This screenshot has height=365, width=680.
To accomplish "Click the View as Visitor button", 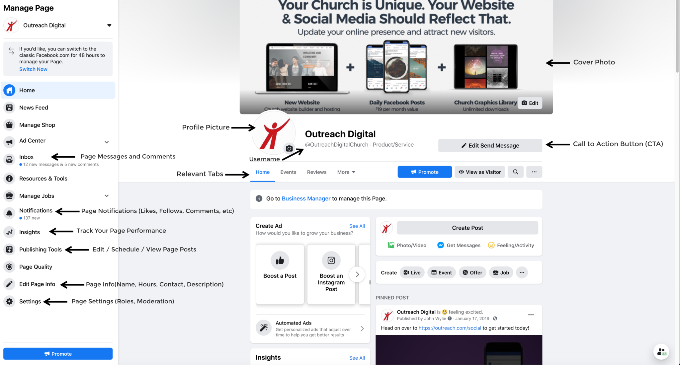I will pos(479,172).
